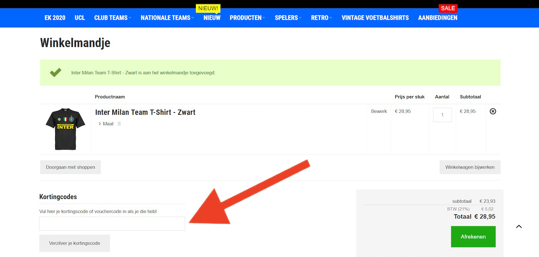Screen dimensions: 539x257
Task: Open Inter Milan Team T-Shirt product link
Action: (145, 112)
